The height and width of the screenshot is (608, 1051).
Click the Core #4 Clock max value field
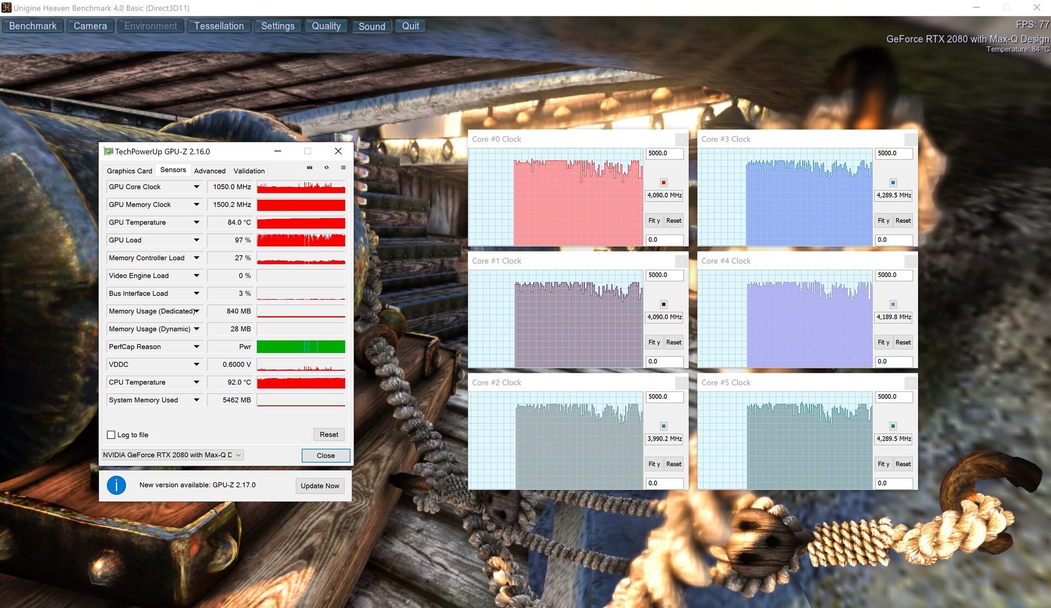(x=893, y=275)
